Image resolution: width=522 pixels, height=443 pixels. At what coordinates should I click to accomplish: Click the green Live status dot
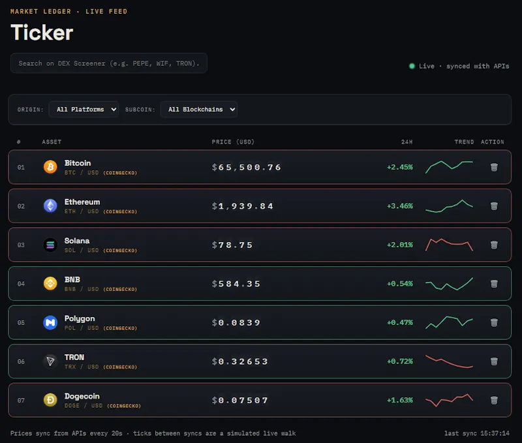412,66
